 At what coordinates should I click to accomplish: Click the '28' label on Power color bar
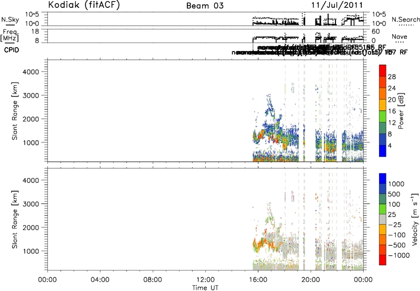(x=392, y=77)
